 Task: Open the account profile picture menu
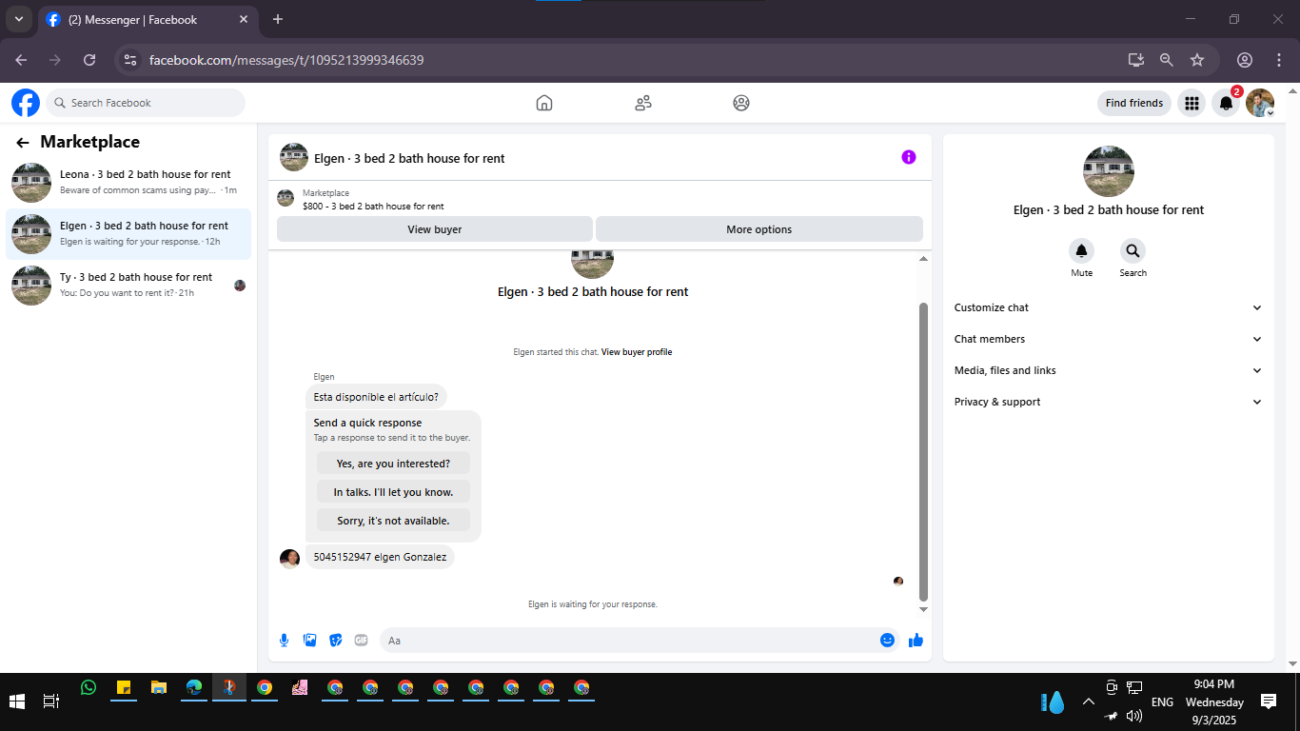click(x=1260, y=103)
